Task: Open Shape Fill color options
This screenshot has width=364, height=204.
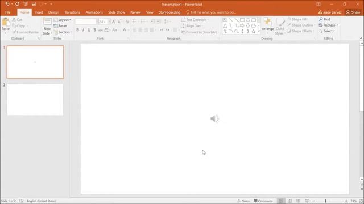Action: coord(298,19)
